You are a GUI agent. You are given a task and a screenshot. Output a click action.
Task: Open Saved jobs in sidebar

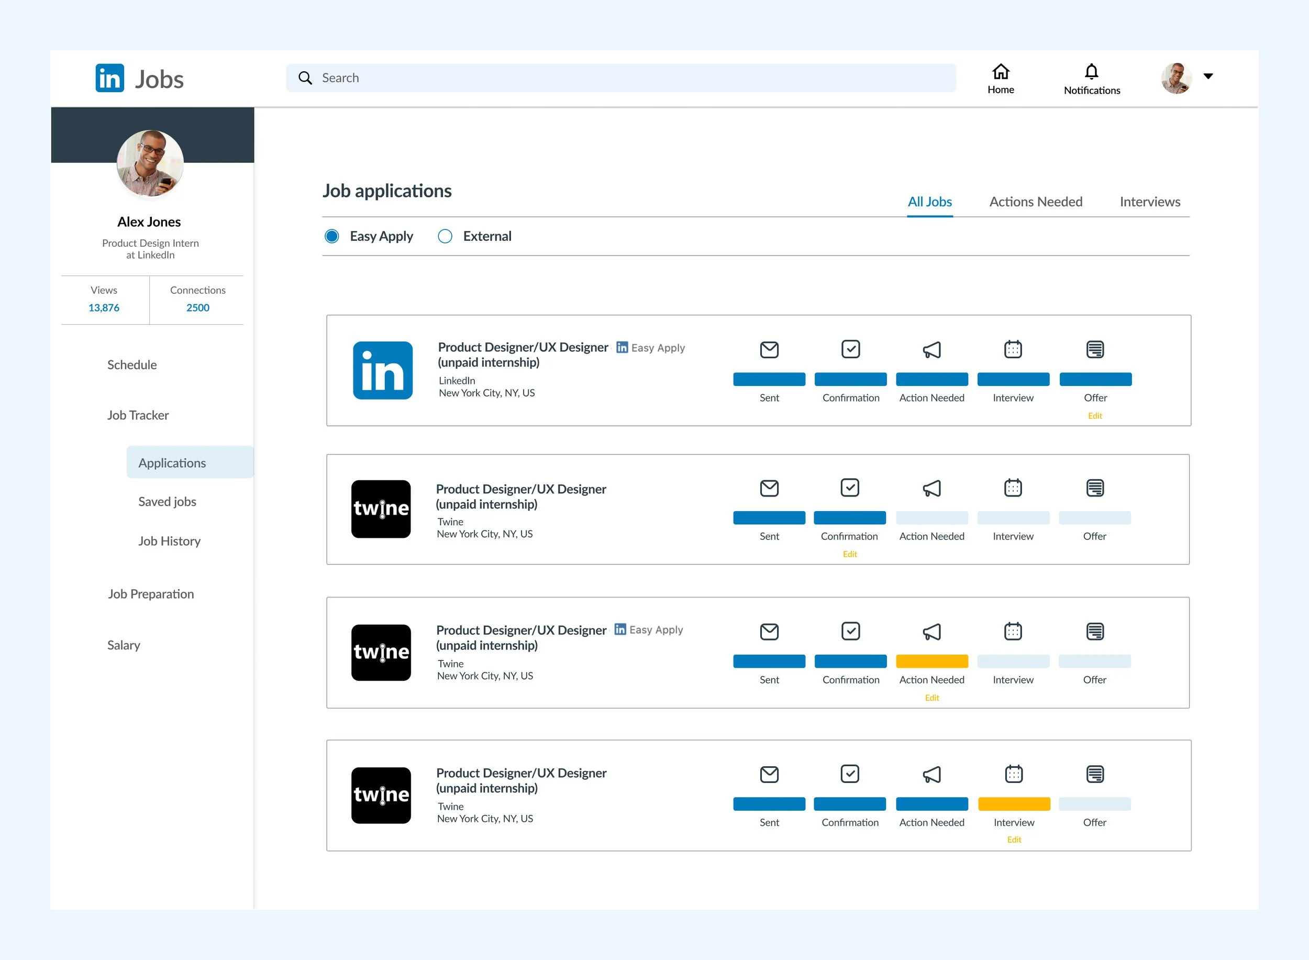[168, 502]
